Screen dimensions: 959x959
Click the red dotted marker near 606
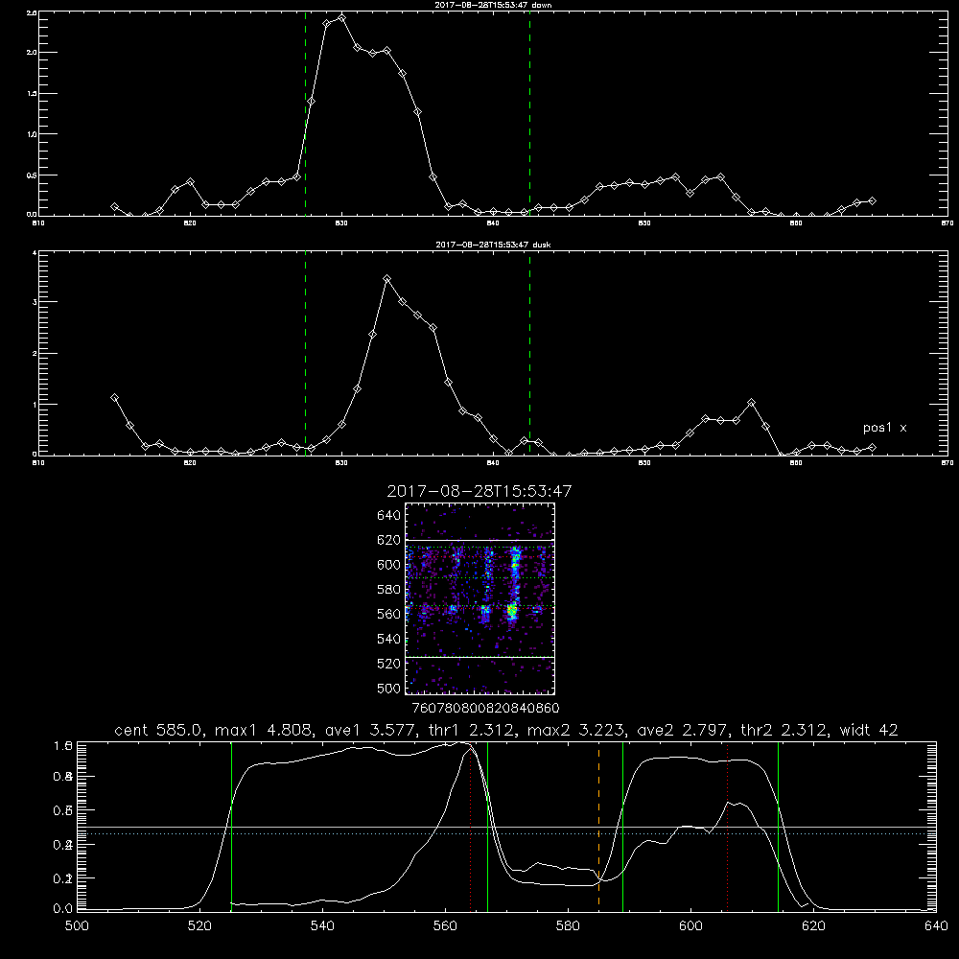point(727,827)
